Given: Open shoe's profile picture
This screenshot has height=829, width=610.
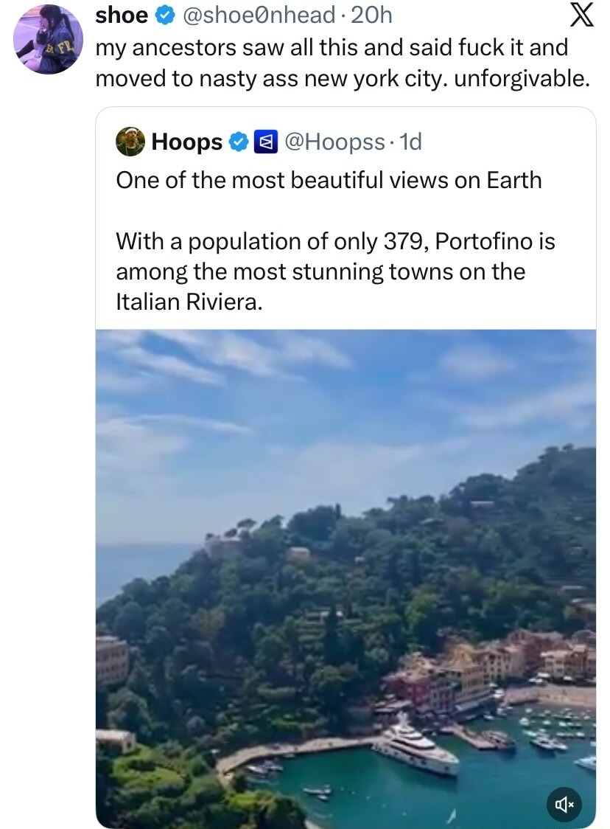Looking at the screenshot, I should (x=47, y=38).
